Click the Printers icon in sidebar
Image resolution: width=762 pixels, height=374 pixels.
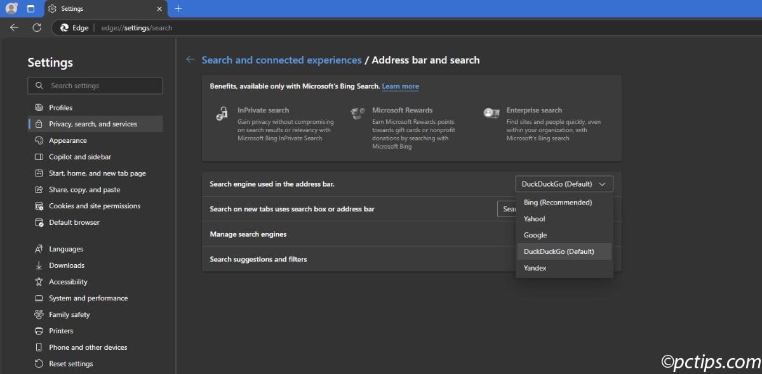(x=39, y=331)
